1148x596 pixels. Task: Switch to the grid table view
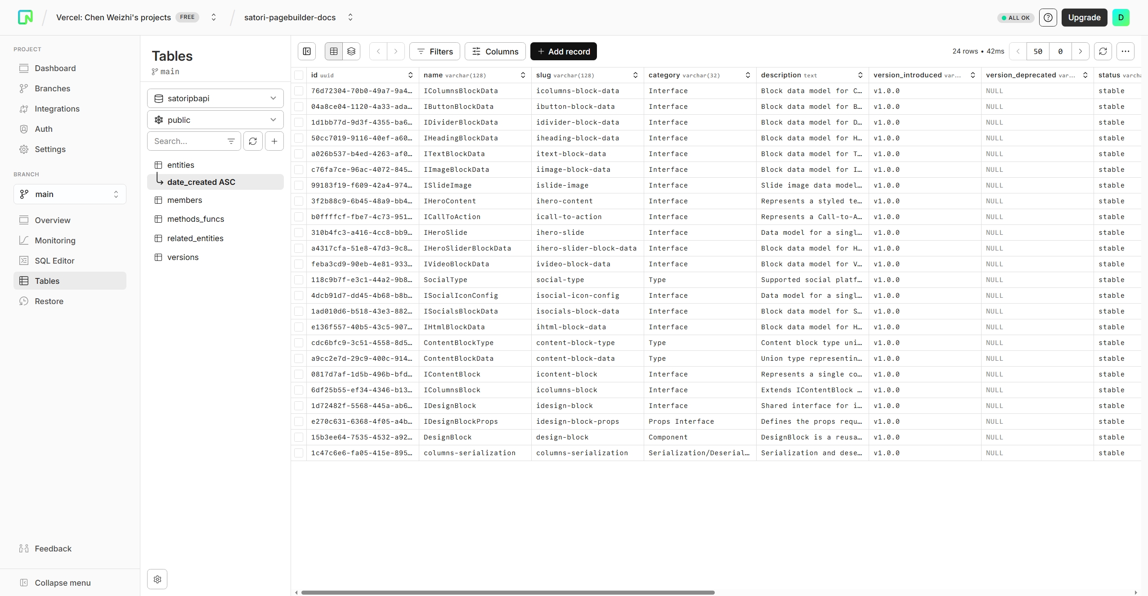click(333, 51)
